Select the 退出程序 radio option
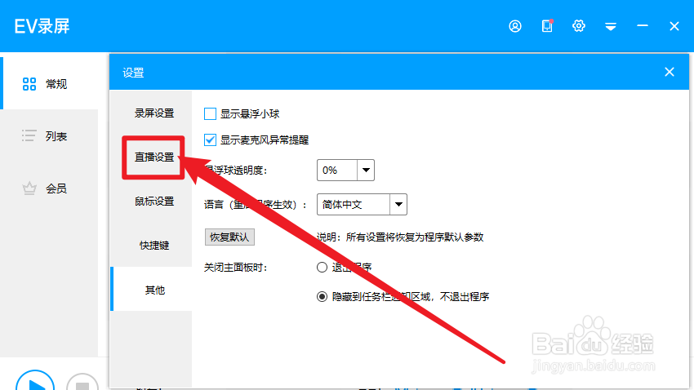 323,267
